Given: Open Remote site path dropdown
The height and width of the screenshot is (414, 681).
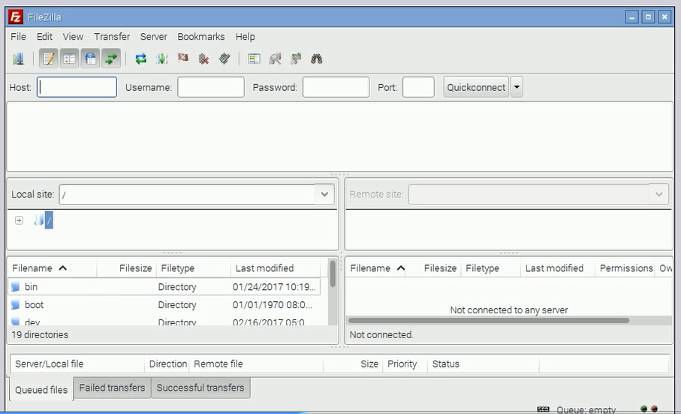Looking at the screenshot, I should (658, 194).
